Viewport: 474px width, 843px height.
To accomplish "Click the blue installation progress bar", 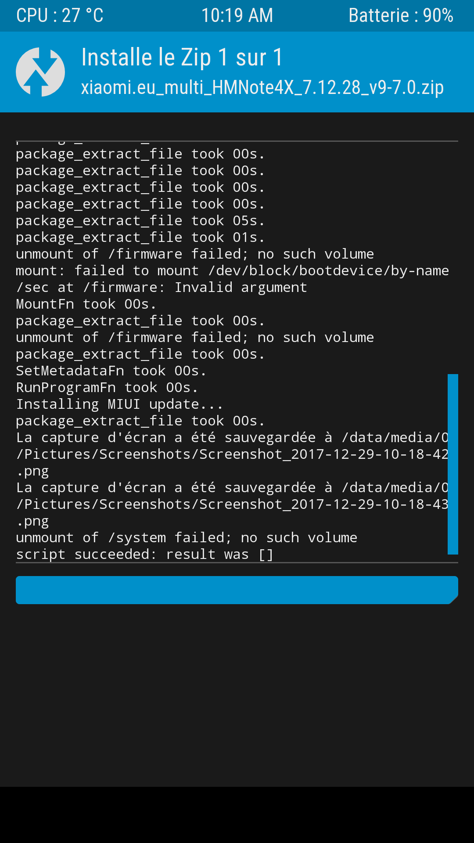I will (237, 590).
